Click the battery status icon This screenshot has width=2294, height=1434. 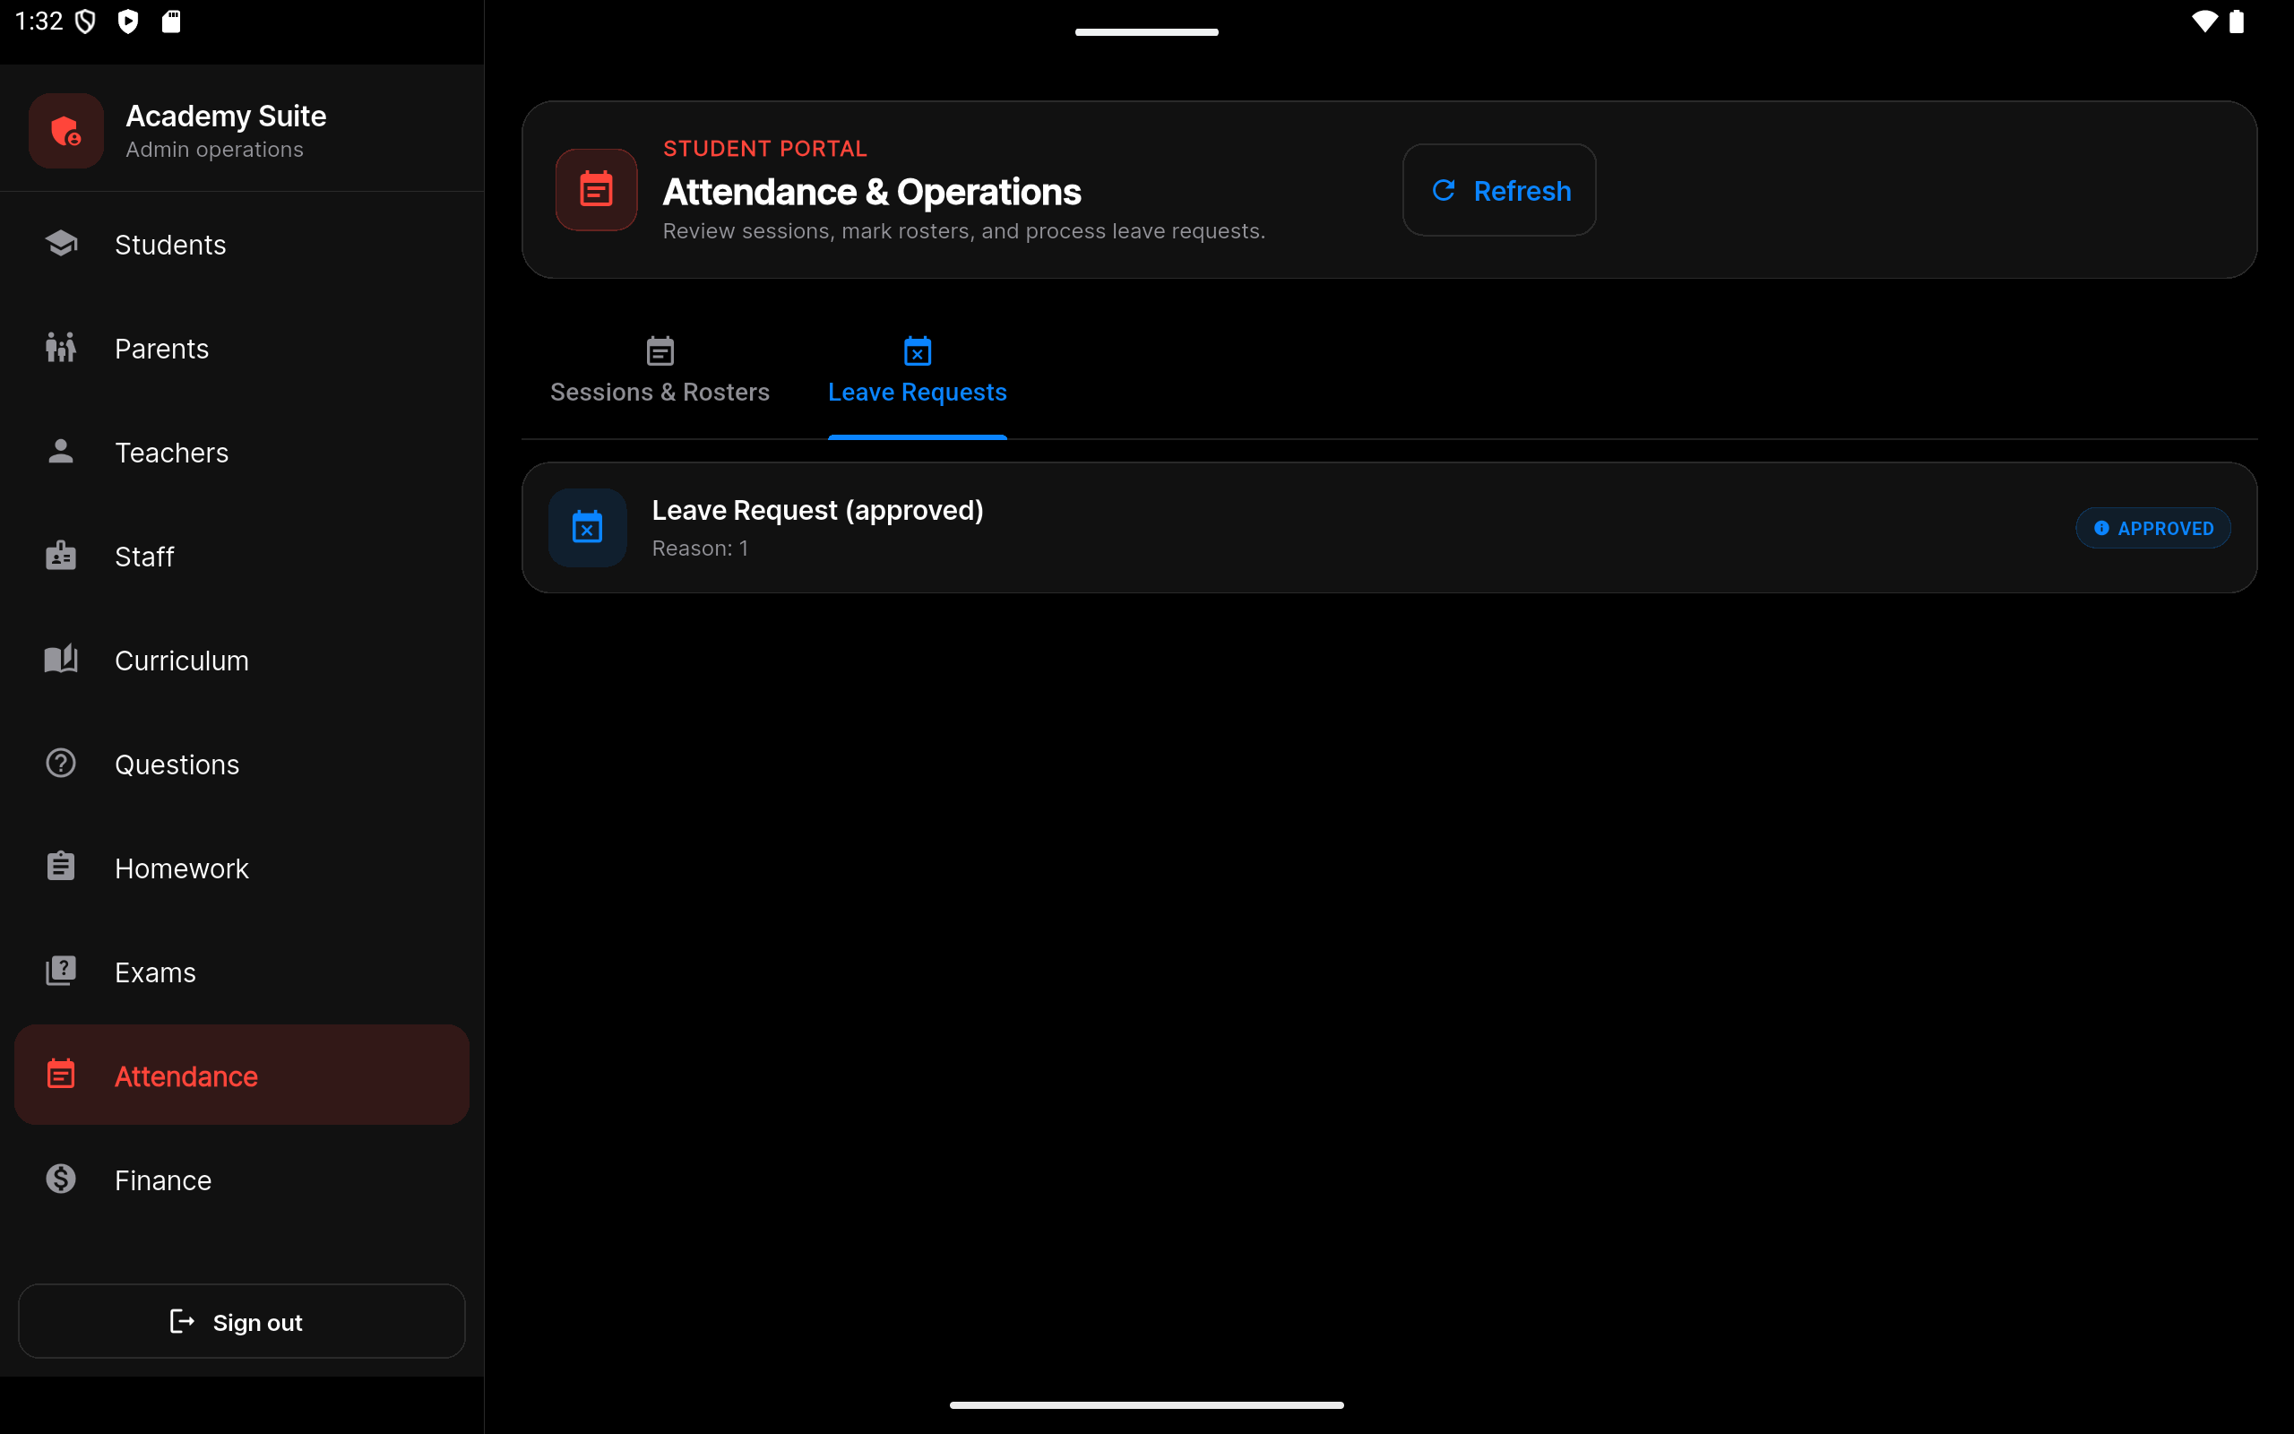tap(2236, 21)
